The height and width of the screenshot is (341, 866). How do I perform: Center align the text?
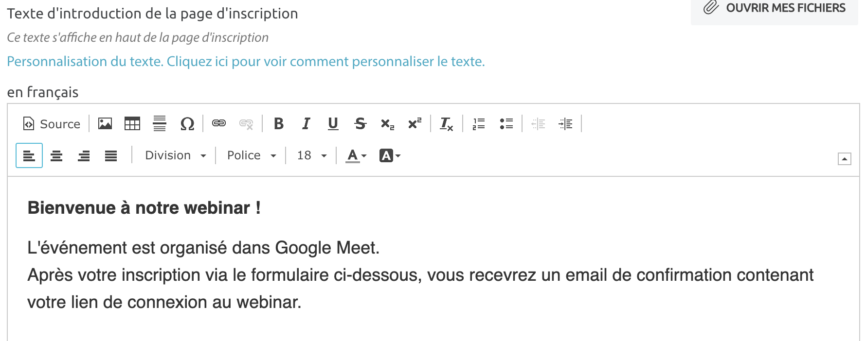click(56, 155)
